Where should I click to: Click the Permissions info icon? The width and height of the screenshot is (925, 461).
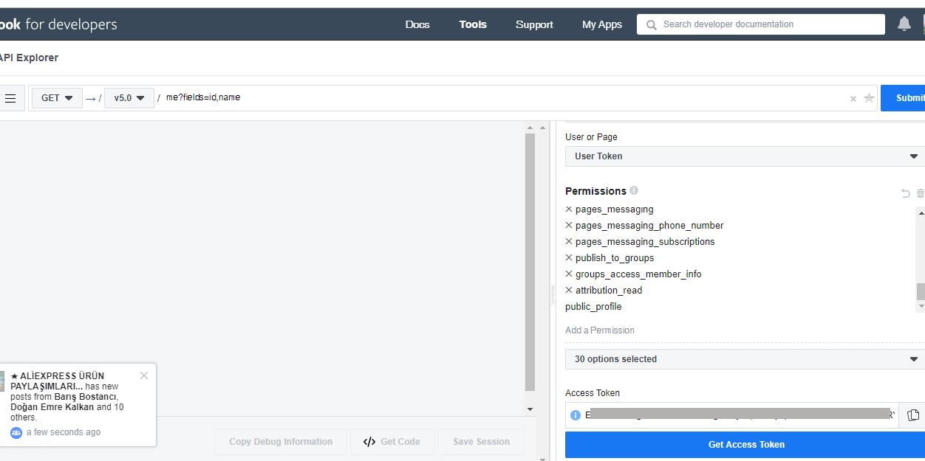[634, 190]
